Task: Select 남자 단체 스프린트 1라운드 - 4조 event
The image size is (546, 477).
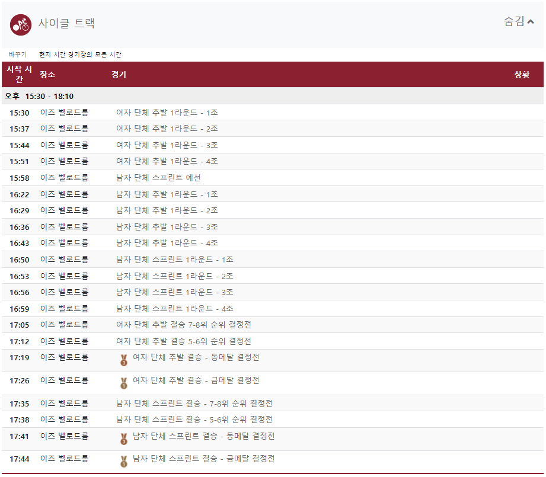Action: click(174, 308)
